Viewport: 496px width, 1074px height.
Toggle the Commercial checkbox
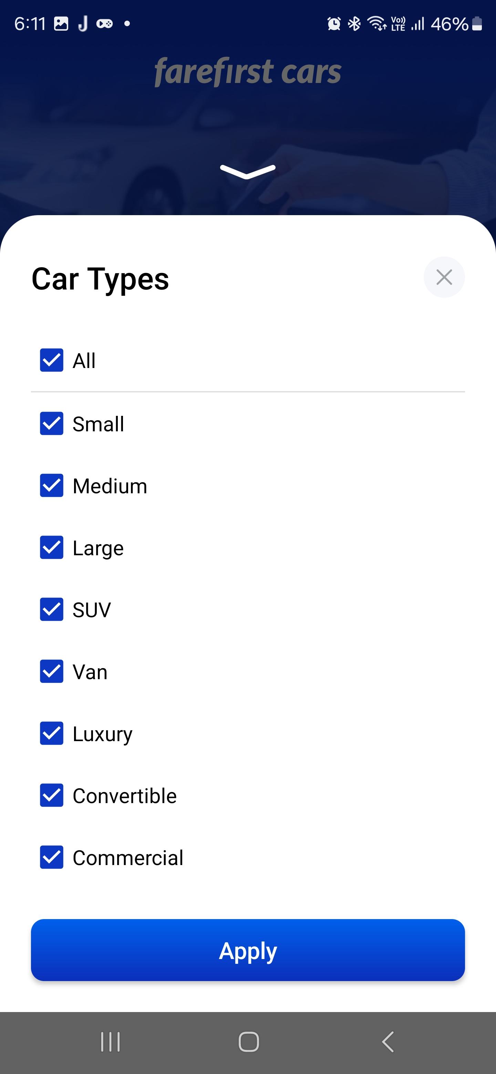[52, 857]
